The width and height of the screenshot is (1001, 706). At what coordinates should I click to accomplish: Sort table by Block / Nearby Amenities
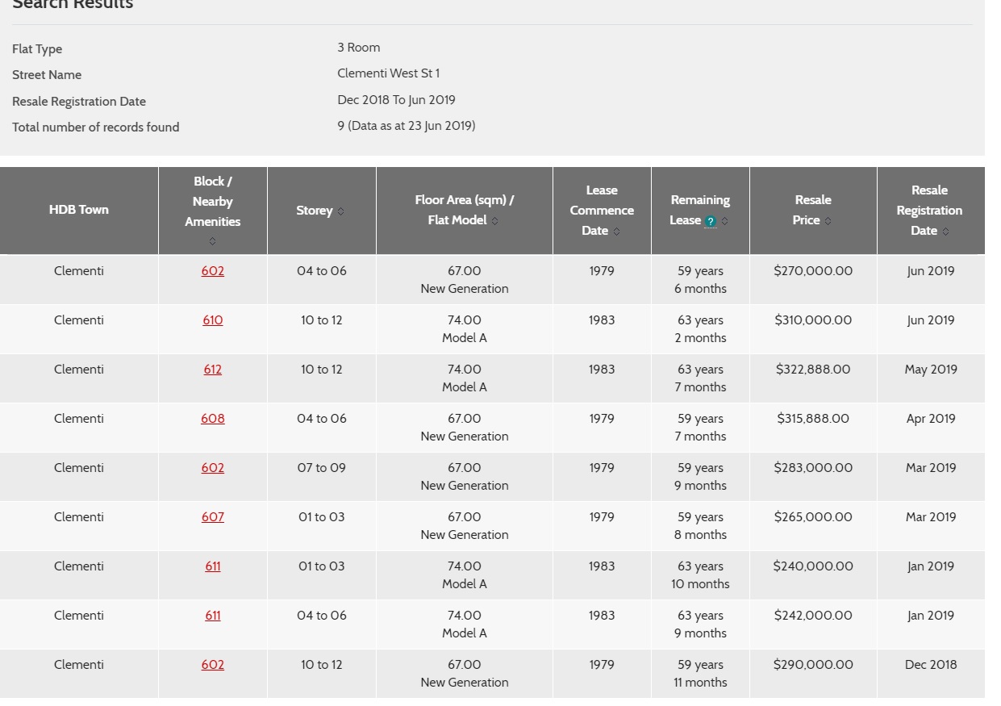[212, 241]
